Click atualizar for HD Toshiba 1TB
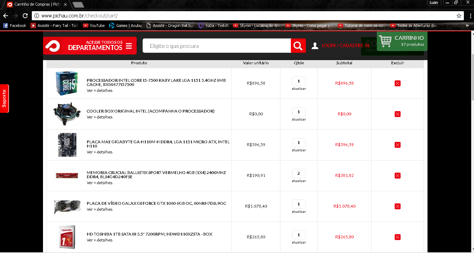Image resolution: width=474 pixels, height=253 pixels. pos(299,243)
